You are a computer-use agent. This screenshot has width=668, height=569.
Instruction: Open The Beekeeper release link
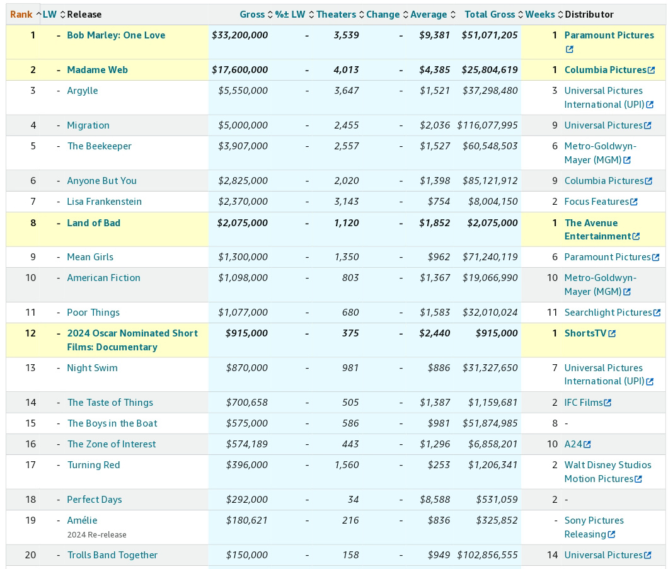click(100, 146)
